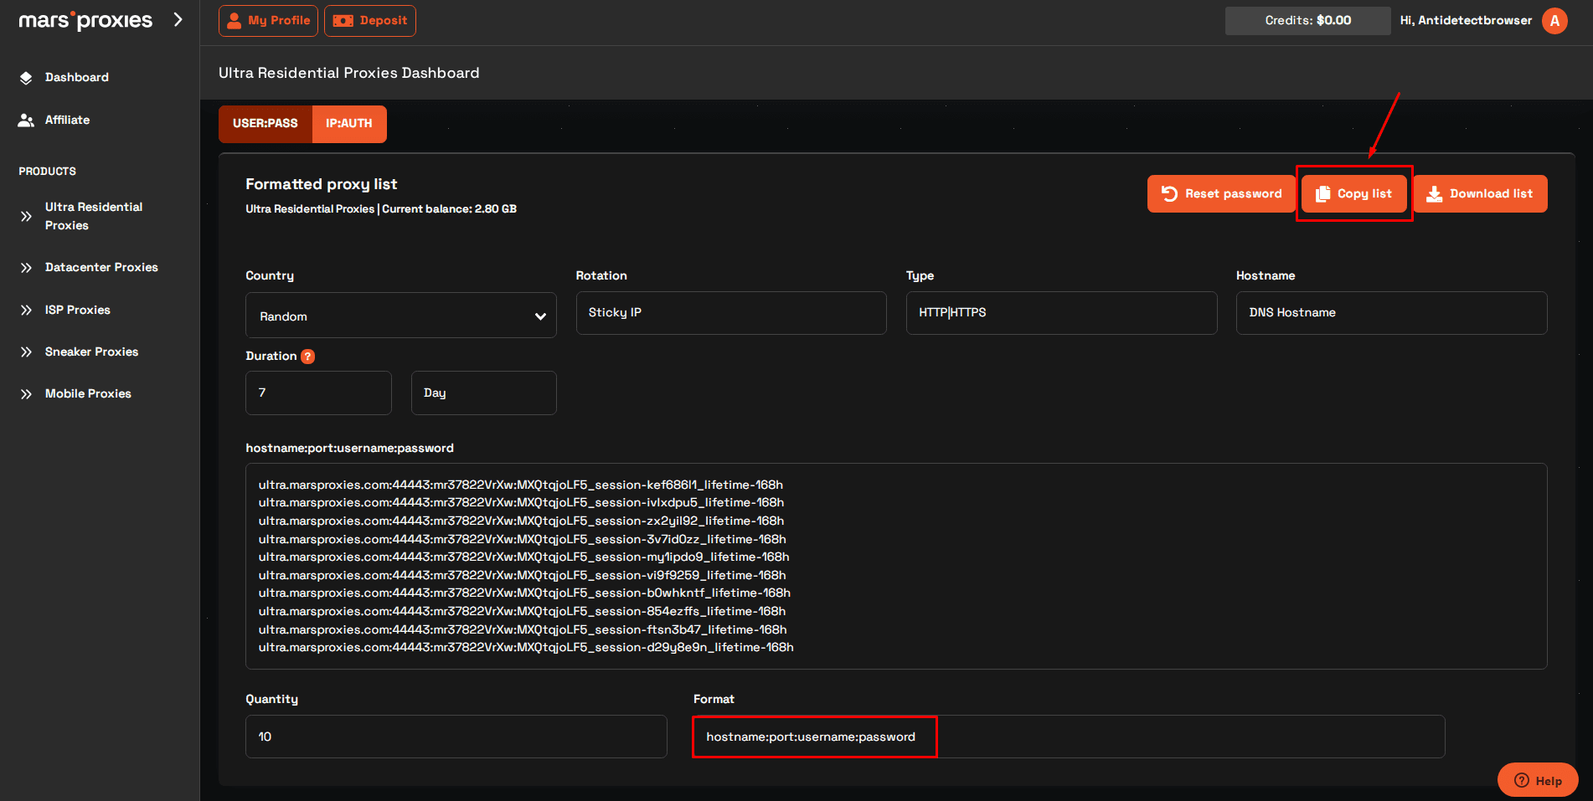This screenshot has width=1593, height=801.
Task: Open the Help chat button
Action: coord(1538,780)
